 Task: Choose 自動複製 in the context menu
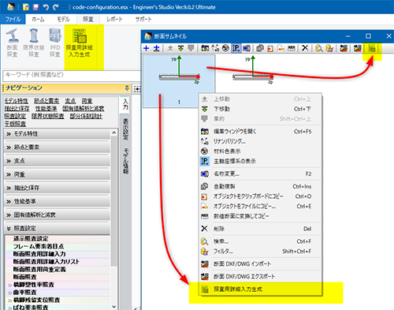click(x=260, y=186)
